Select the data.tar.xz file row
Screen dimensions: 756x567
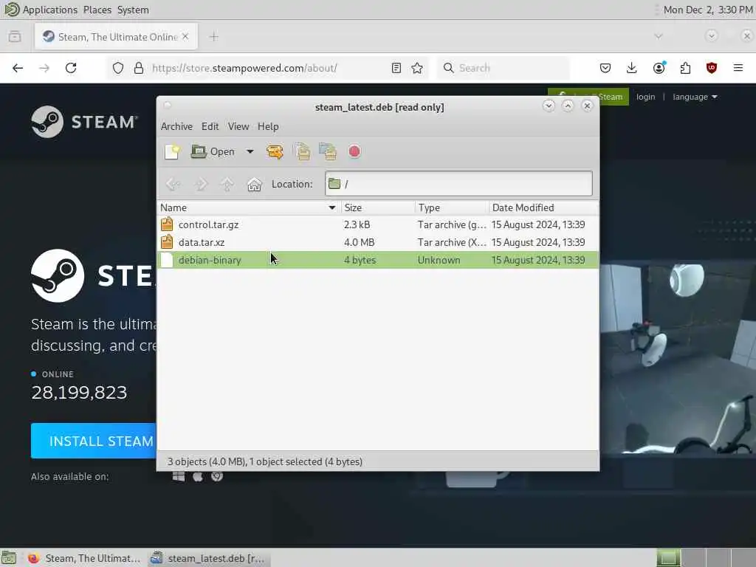(378, 242)
